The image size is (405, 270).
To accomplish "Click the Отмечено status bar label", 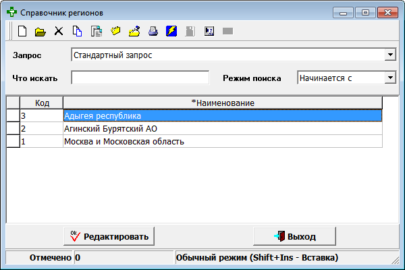I will pos(51,257).
